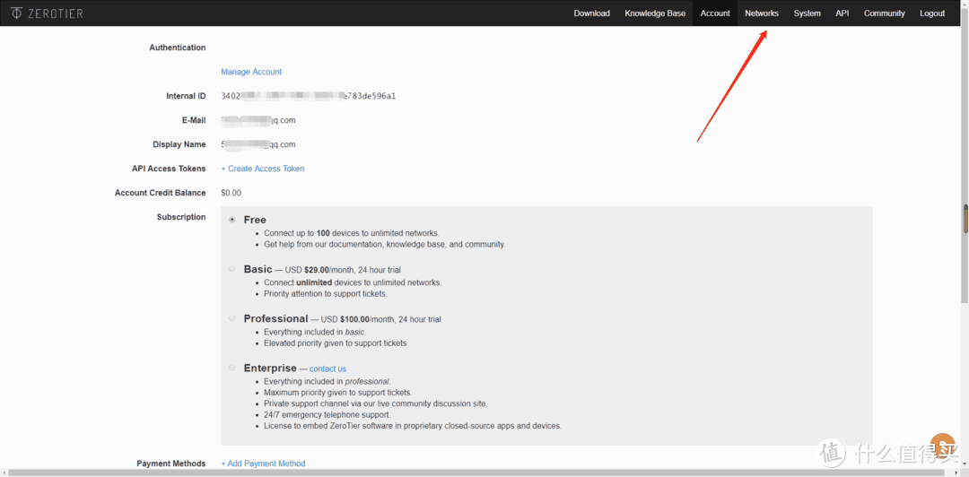Viewport: 969px width, 477px height.
Task: Click the Internal ID field label
Action: click(x=186, y=96)
